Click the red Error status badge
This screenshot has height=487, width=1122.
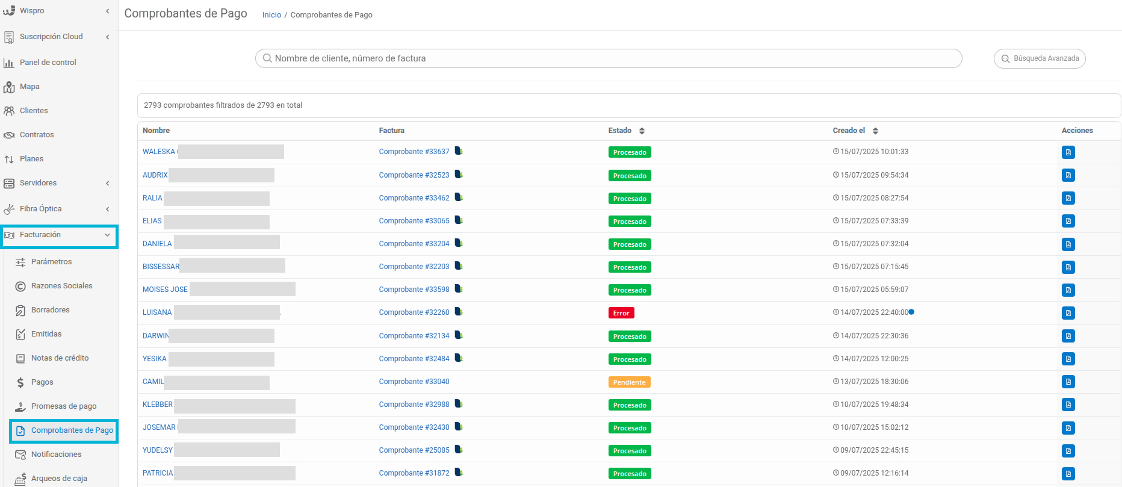tap(621, 313)
